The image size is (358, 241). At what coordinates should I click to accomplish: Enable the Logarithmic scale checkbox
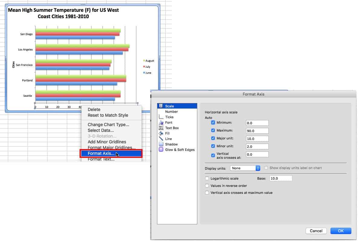207,179
